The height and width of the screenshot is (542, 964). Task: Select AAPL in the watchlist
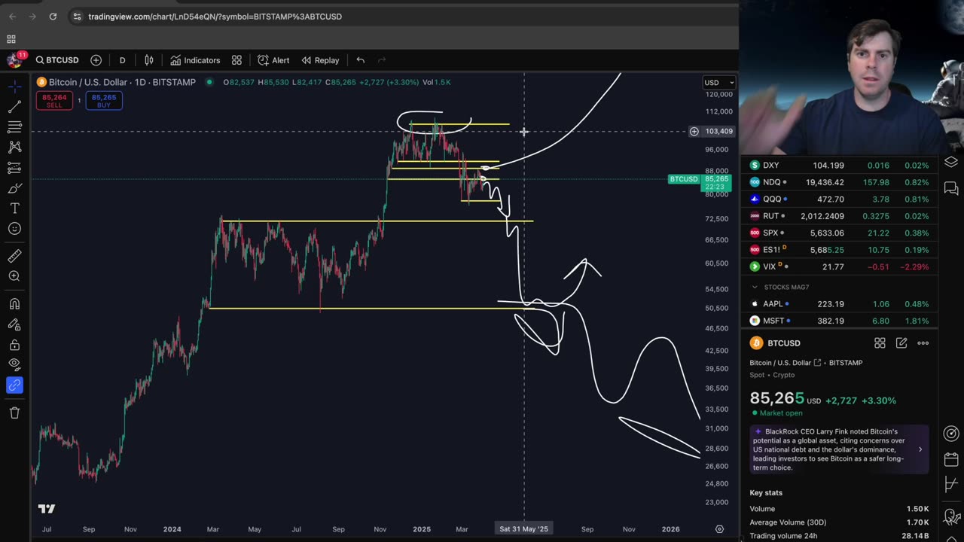coord(838,304)
